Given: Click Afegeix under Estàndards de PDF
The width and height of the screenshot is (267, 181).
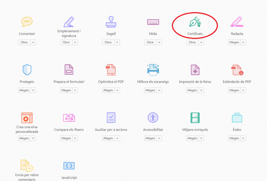Looking at the screenshot, I should [234, 90].
